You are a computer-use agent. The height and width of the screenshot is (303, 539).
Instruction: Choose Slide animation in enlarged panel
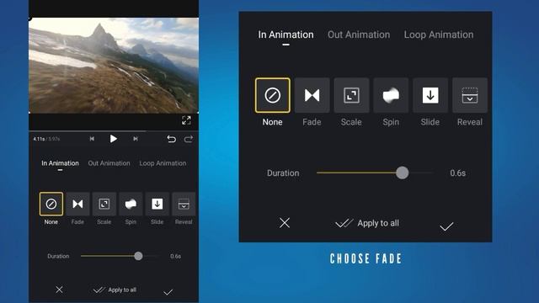click(x=430, y=95)
